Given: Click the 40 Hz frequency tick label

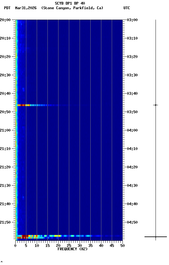Looking at the screenshot, I should point(101,246).
